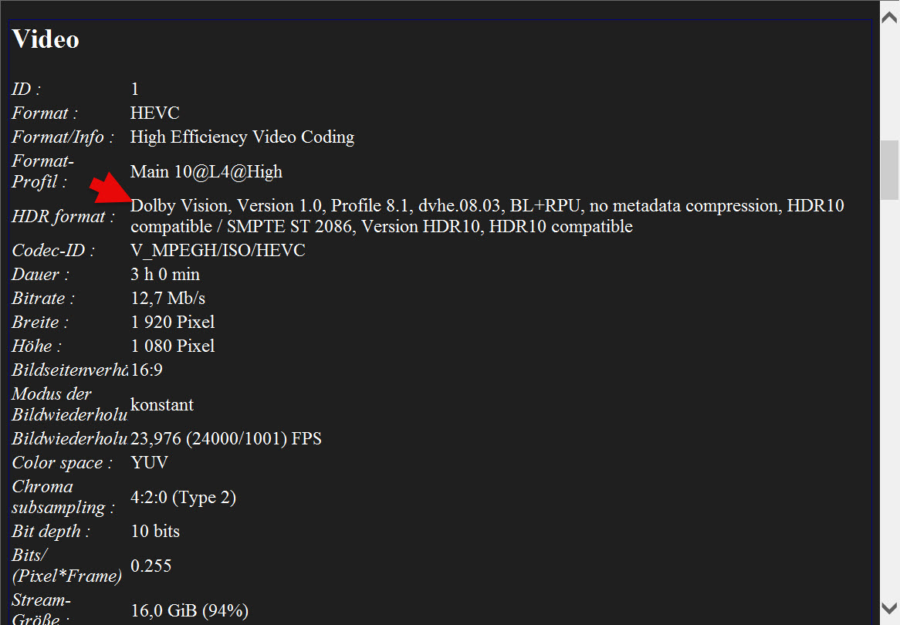Image resolution: width=900 pixels, height=625 pixels.
Task: Click the Main 10@L4@High profile value
Action: point(206,171)
